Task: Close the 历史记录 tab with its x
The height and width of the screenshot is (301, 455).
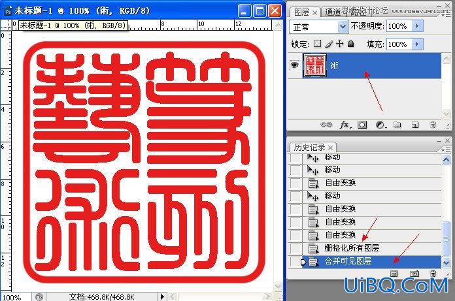Action: click(x=331, y=148)
